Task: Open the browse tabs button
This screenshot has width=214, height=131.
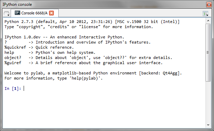Action: (x=7, y=13)
